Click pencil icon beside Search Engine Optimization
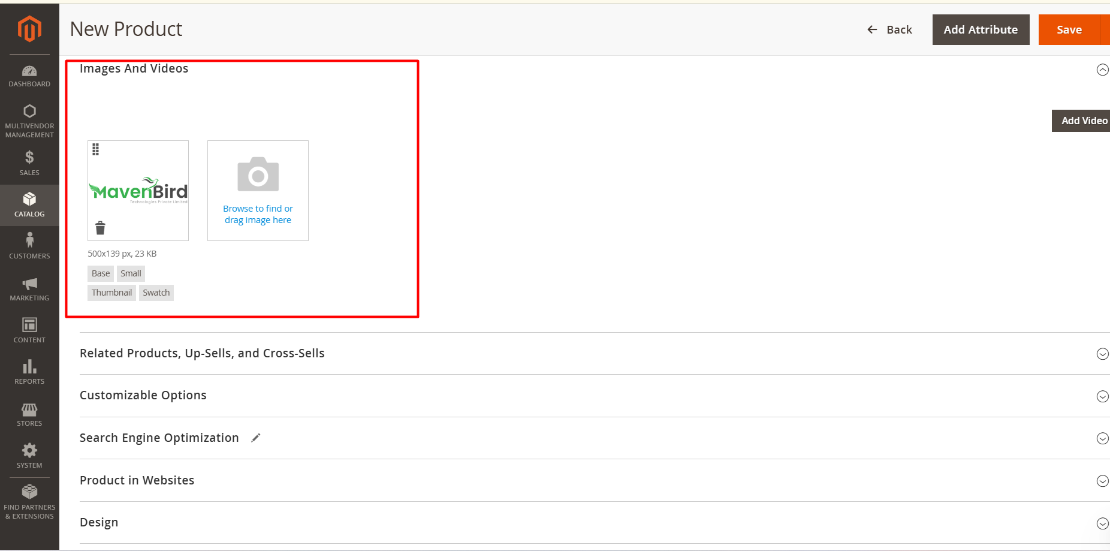 coord(256,438)
